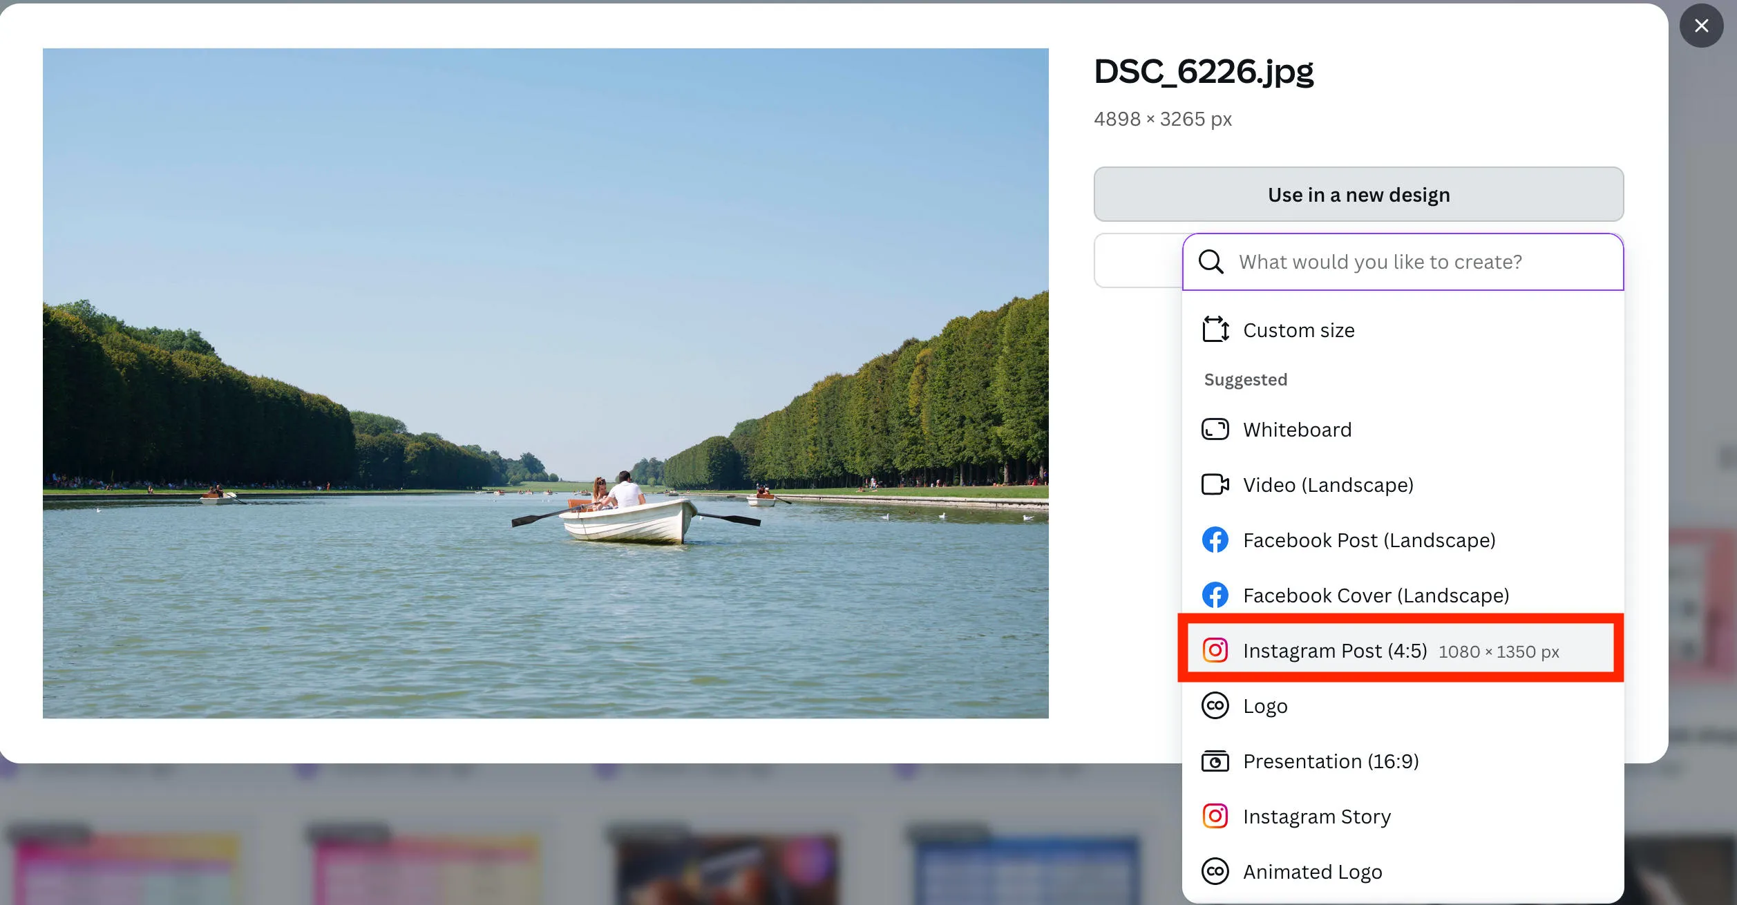Click the Whiteboard icon
This screenshot has height=905, width=1737.
[x=1215, y=429]
